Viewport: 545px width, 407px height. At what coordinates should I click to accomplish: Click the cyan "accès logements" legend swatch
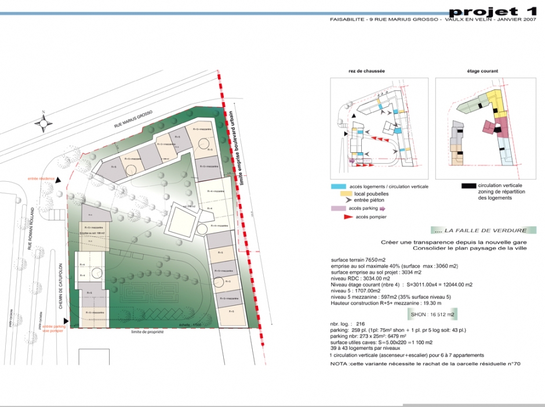339,187
